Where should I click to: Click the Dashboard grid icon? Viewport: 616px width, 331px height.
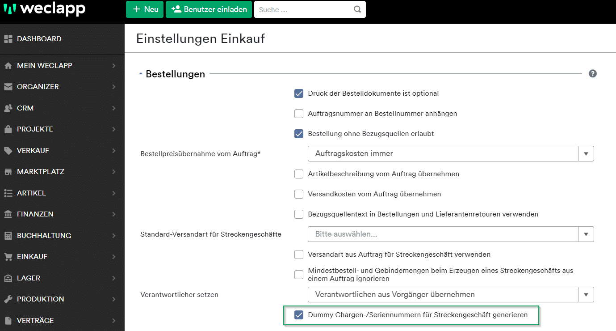point(8,39)
